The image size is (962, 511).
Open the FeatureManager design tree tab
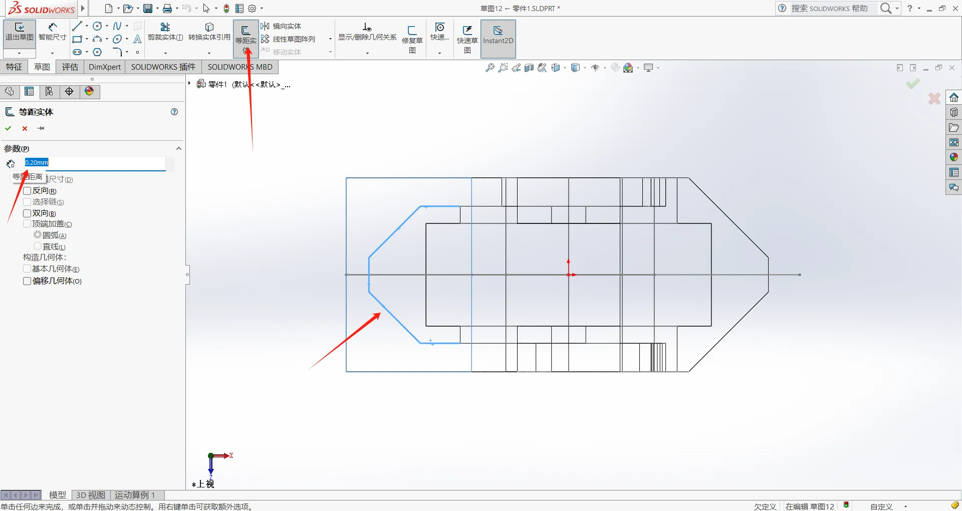[9, 91]
